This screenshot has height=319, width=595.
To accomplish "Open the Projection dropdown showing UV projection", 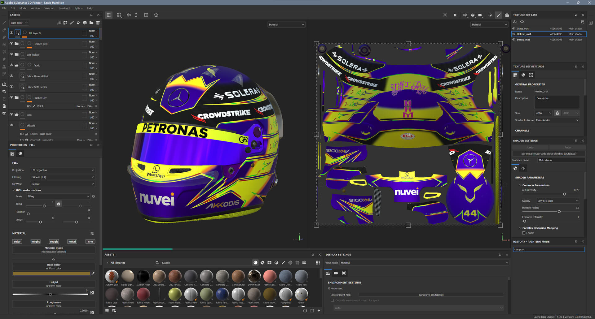I will pyautogui.click(x=63, y=170).
